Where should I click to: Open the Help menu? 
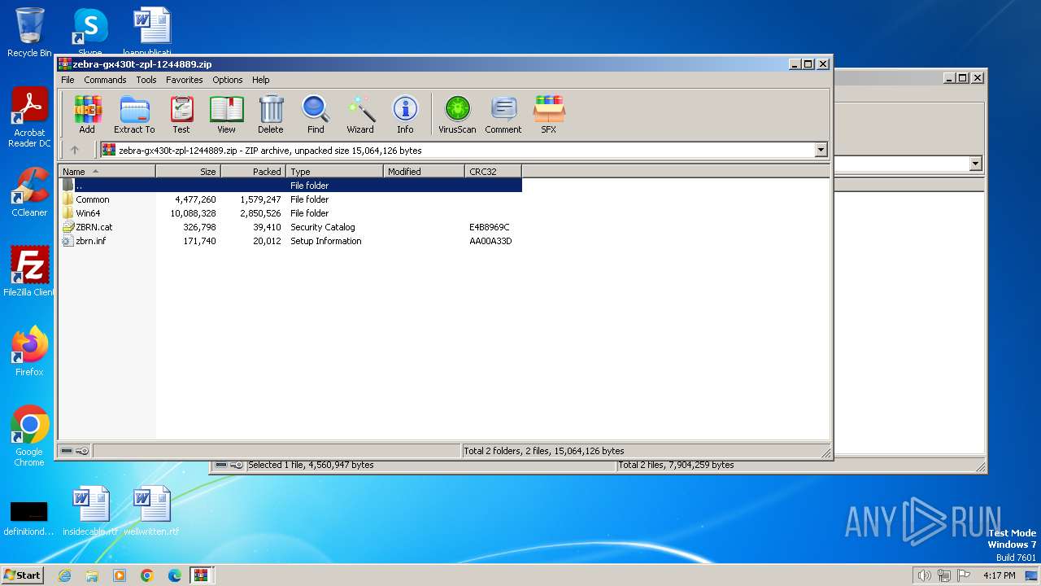(260, 80)
